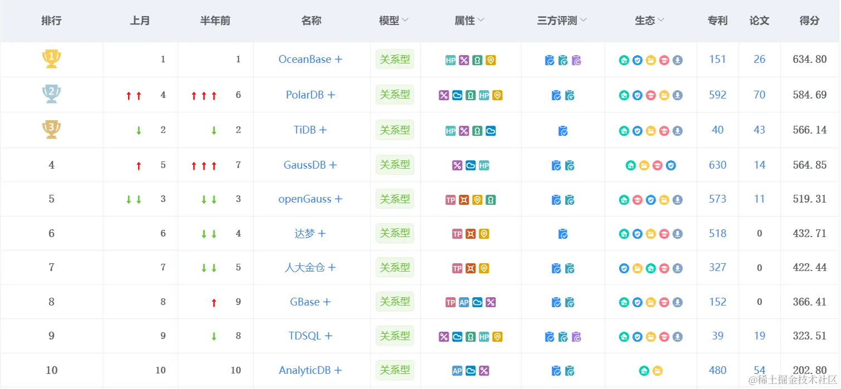Click the bronze third-place trophy icon
Viewport: 841px width, 389px height.
51,129
